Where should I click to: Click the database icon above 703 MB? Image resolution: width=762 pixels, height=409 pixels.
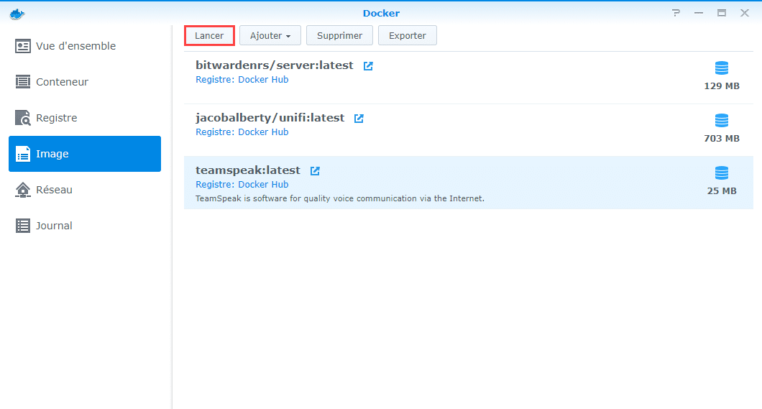pyautogui.click(x=722, y=121)
